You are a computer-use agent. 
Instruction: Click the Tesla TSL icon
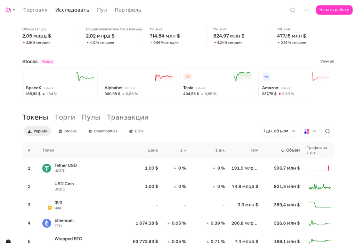click(x=187, y=76)
